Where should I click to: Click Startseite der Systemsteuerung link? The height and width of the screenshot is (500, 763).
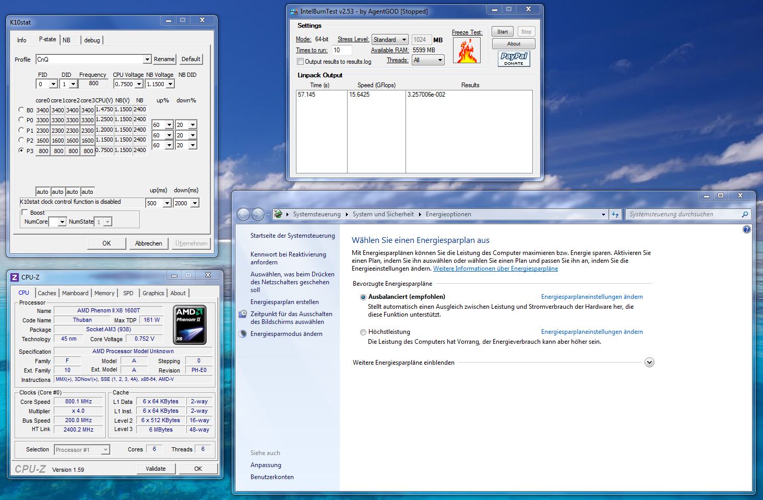pos(293,236)
